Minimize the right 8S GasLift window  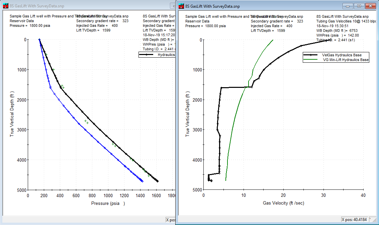point(347,6)
